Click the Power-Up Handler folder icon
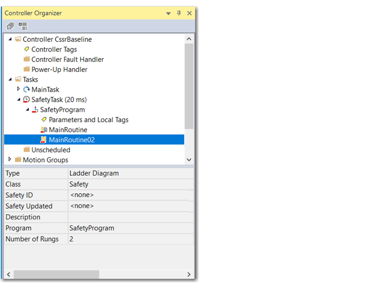 [x=26, y=70]
